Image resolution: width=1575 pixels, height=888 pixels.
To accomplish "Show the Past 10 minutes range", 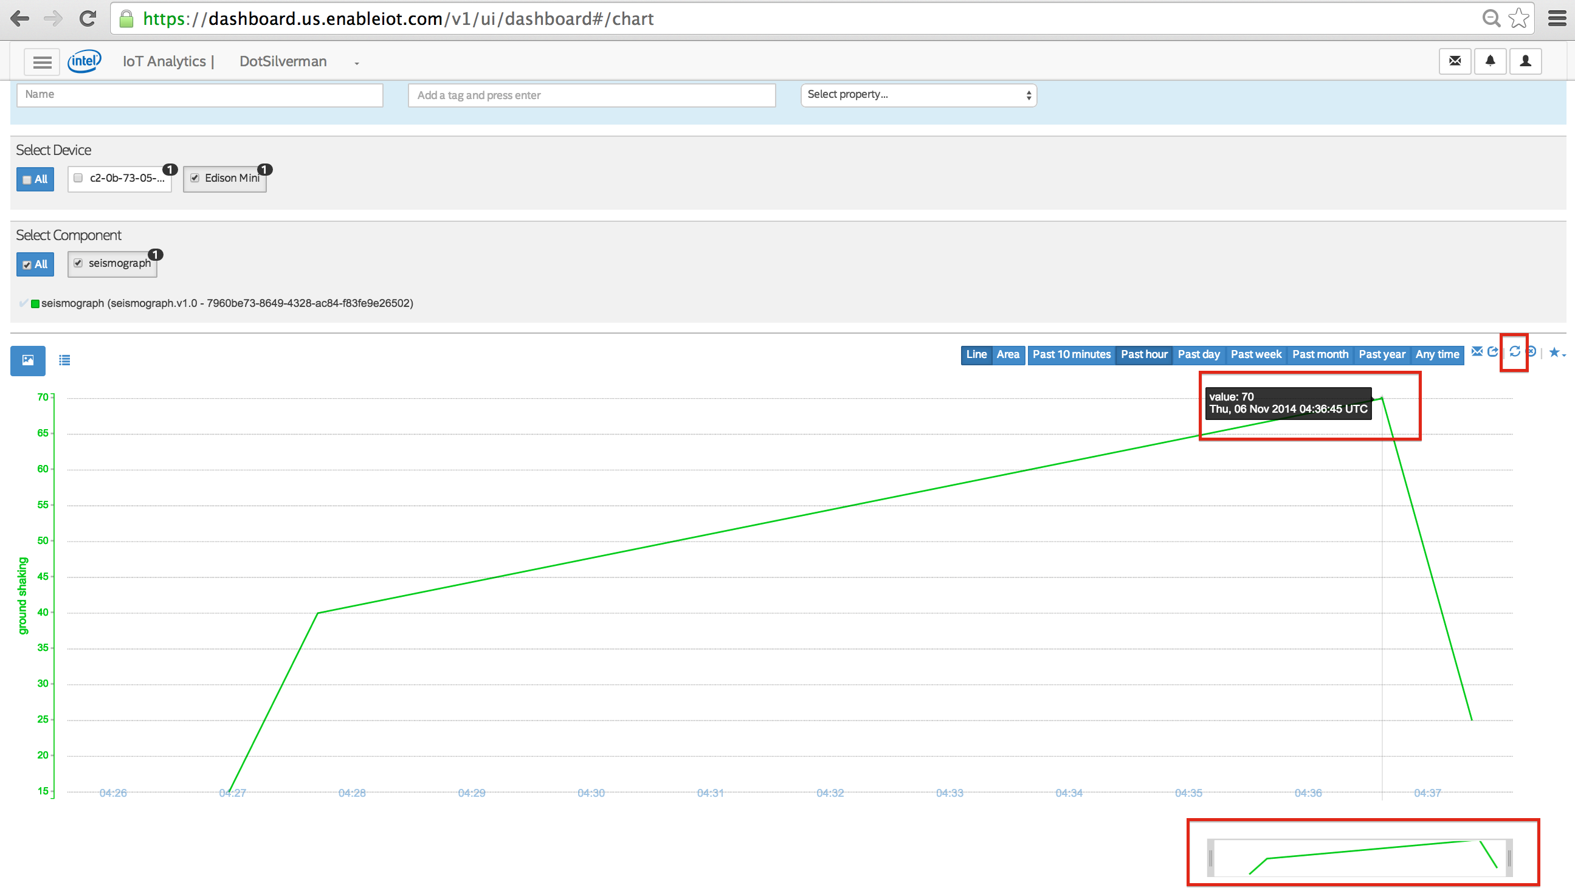I will (1072, 354).
